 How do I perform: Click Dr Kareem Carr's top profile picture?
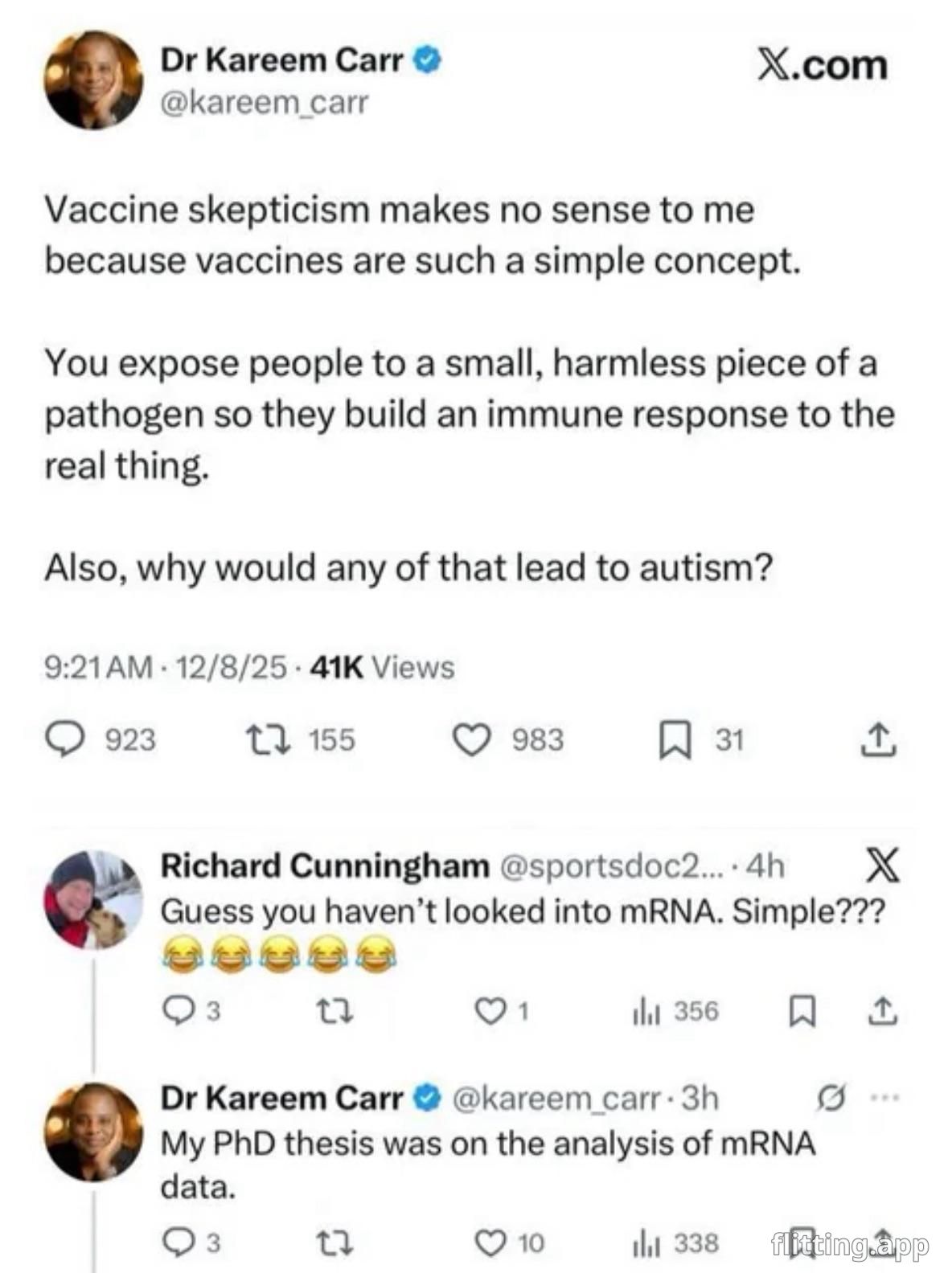(x=93, y=80)
